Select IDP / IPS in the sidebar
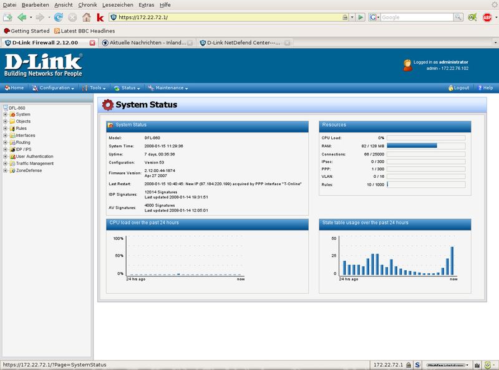 pyautogui.click(x=24, y=149)
